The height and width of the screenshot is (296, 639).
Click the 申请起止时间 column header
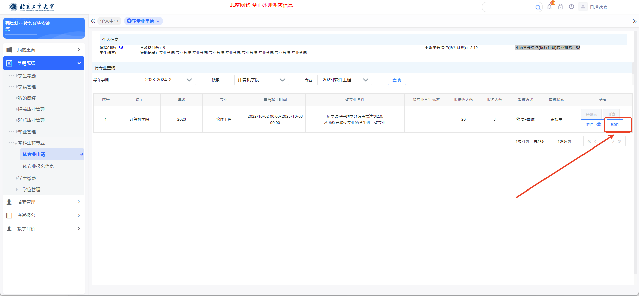(275, 100)
